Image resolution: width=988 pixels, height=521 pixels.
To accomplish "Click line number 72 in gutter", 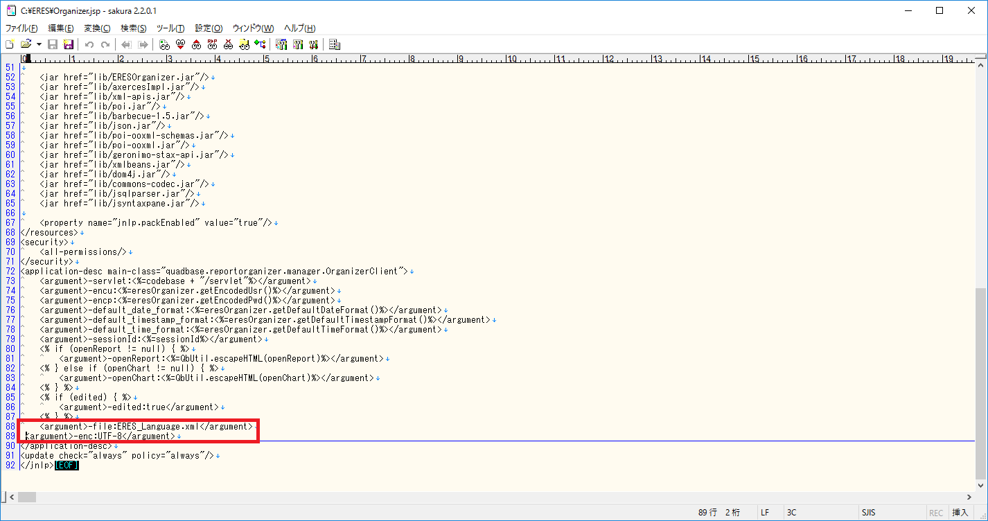I will point(10,272).
